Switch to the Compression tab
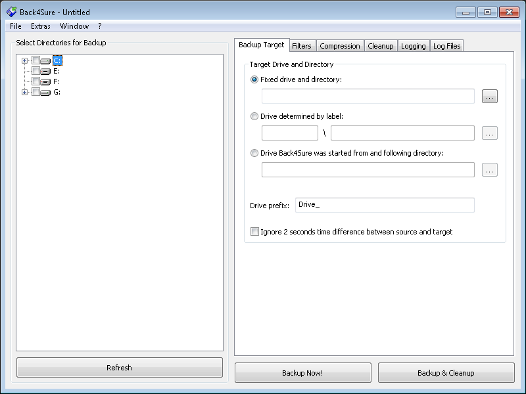This screenshot has width=526, height=394. click(x=340, y=46)
